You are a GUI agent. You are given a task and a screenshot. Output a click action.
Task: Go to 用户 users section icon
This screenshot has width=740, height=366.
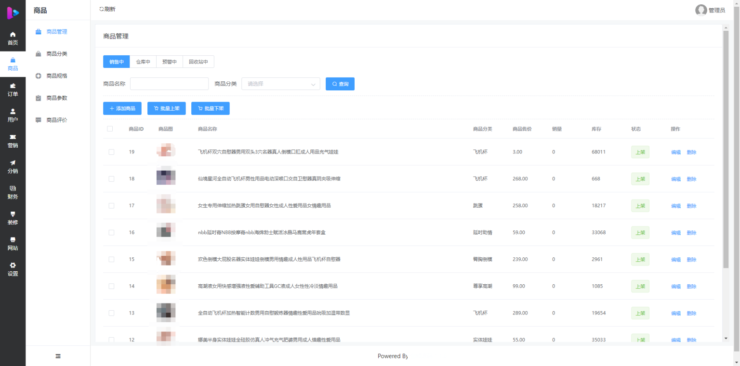point(13,112)
